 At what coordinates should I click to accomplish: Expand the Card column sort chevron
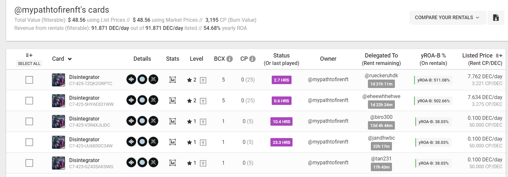pos(70,59)
